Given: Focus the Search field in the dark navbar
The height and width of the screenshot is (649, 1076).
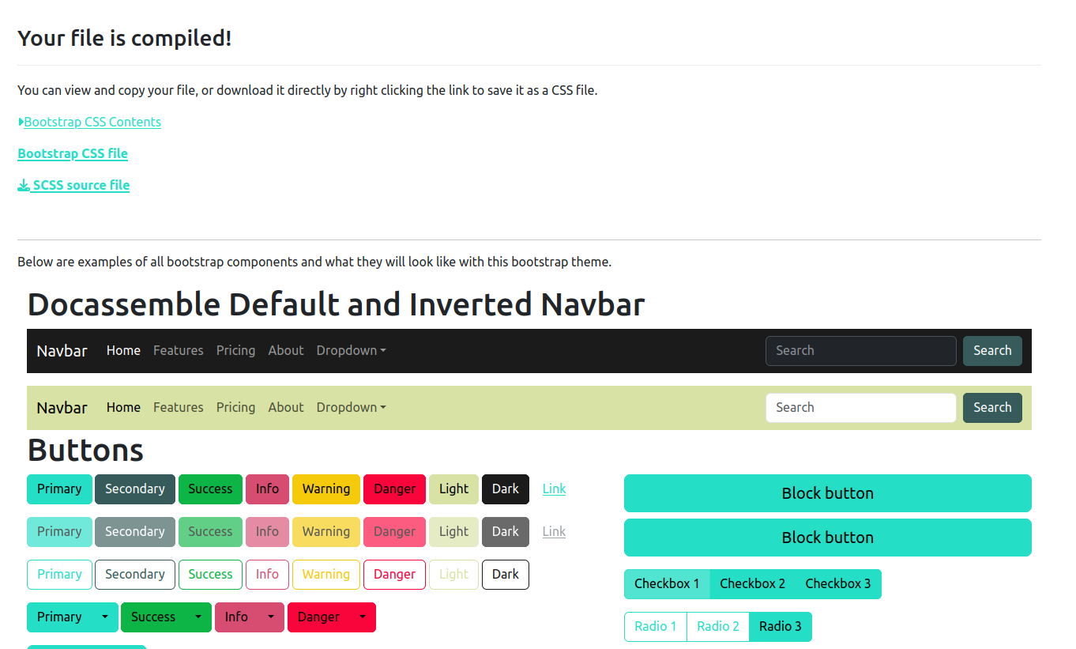Looking at the screenshot, I should (x=861, y=351).
